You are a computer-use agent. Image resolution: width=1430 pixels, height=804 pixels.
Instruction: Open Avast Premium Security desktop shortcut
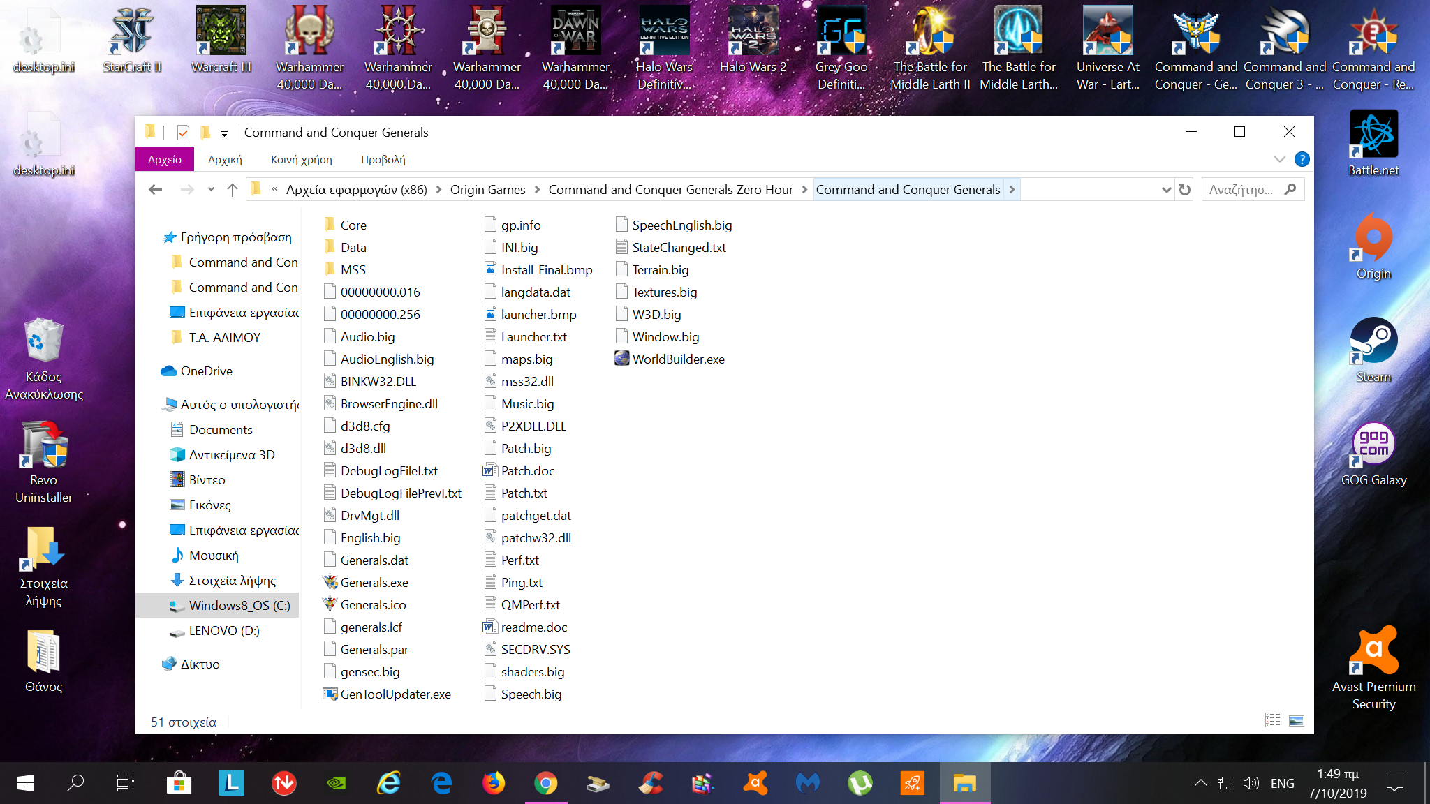coord(1373,669)
